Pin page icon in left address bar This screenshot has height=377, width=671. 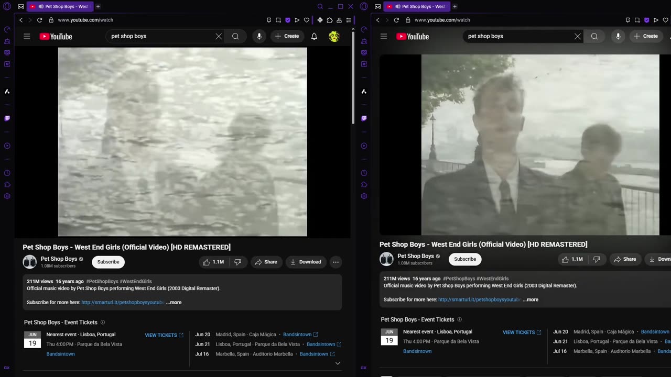click(269, 20)
